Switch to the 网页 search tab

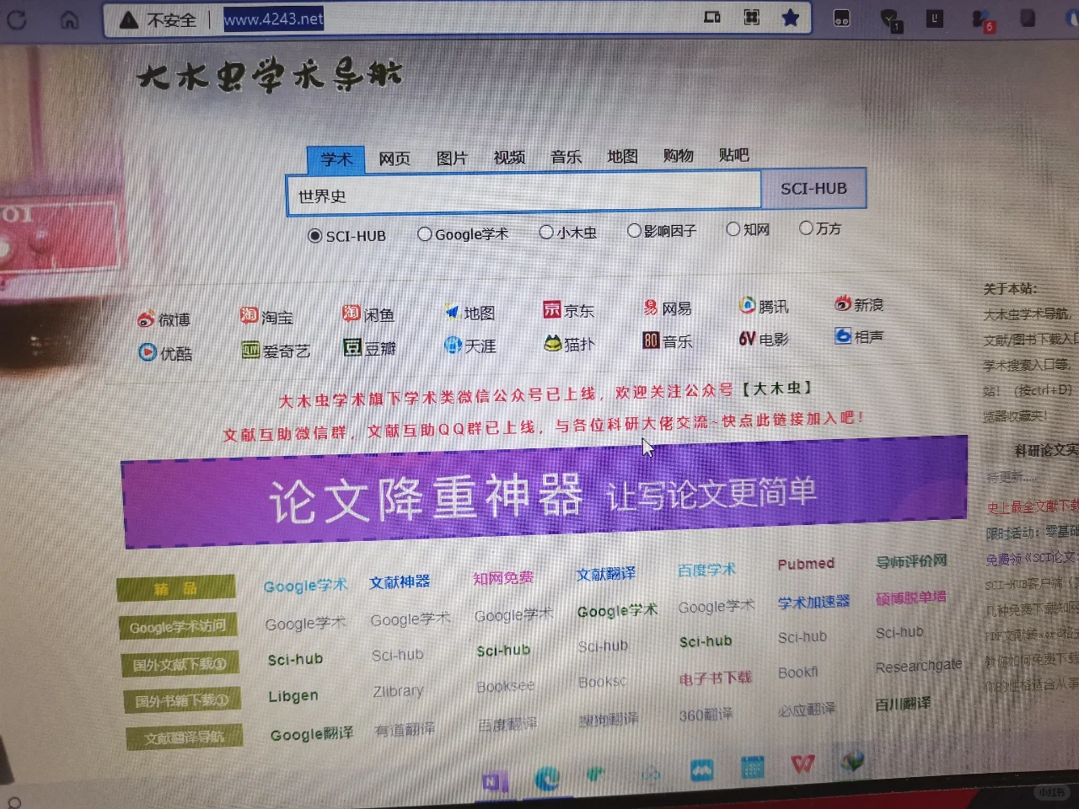(395, 158)
